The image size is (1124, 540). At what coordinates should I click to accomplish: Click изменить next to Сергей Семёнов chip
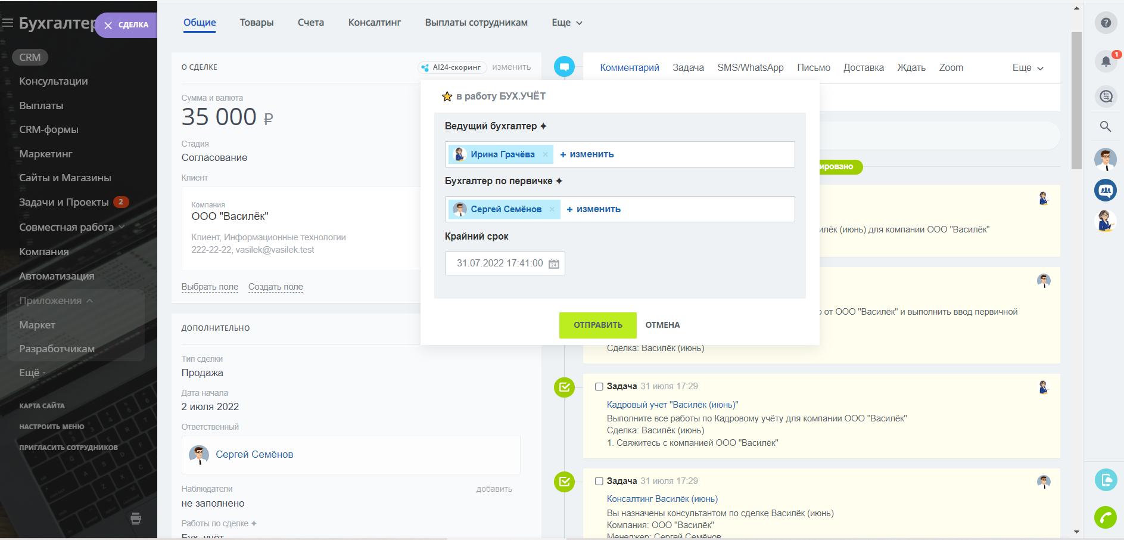point(594,209)
